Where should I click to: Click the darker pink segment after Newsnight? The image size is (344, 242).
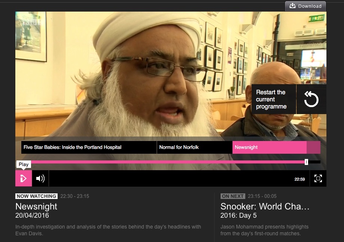pyautogui.click(x=313, y=147)
